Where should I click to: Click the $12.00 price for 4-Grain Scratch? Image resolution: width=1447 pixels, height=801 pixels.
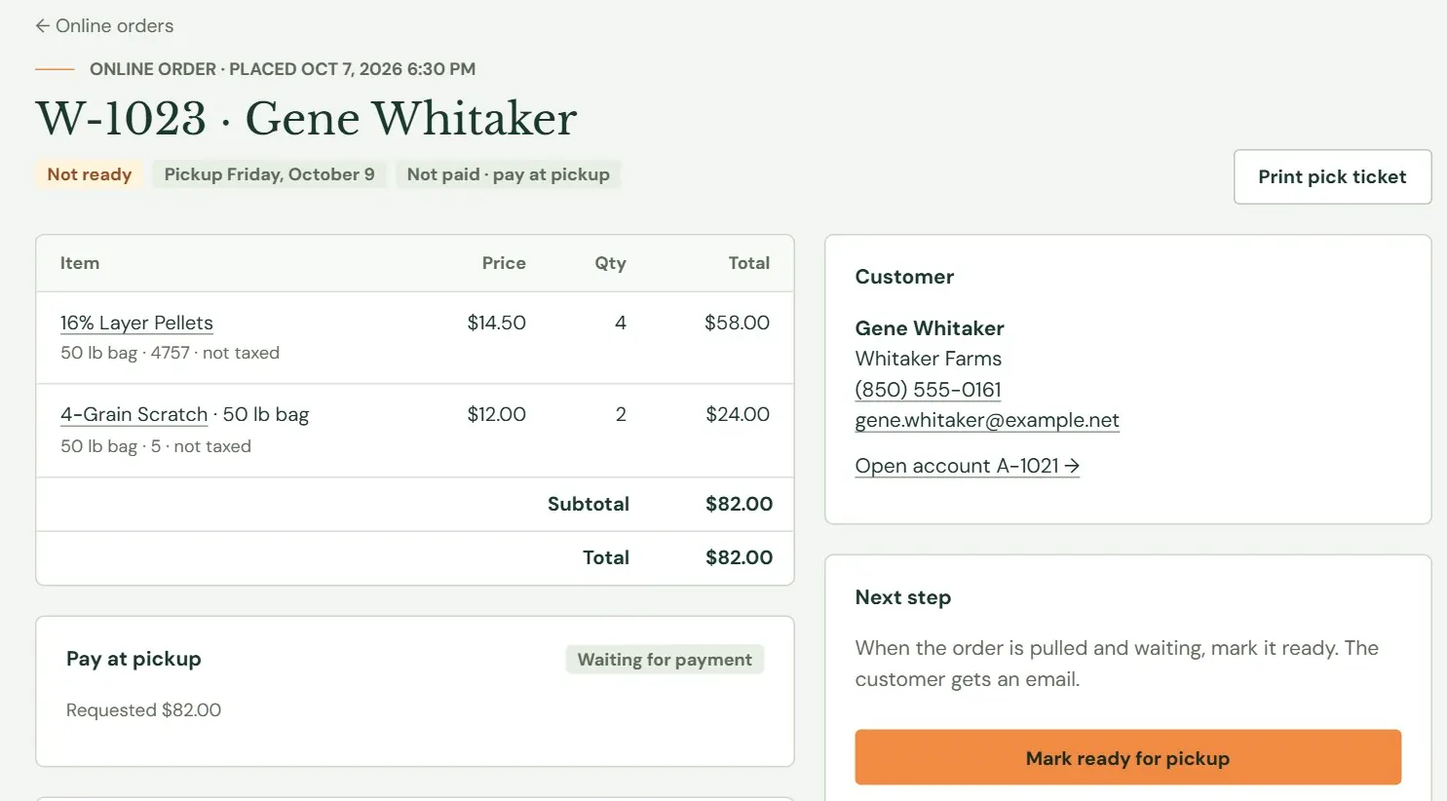click(x=496, y=414)
